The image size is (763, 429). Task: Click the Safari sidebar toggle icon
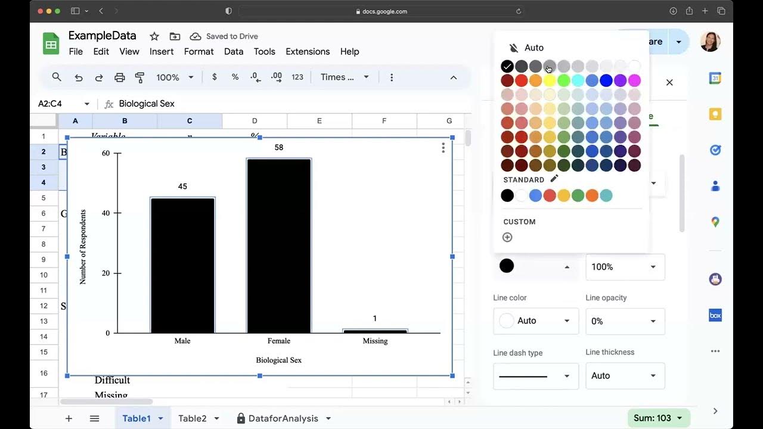point(75,11)
